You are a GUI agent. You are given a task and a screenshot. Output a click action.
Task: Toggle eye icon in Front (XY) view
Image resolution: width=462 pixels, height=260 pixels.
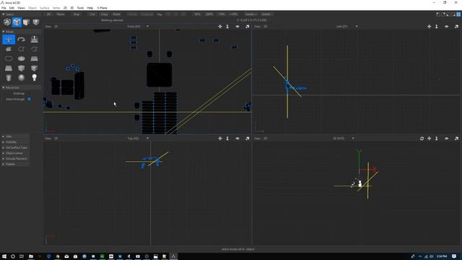point(237,27)
